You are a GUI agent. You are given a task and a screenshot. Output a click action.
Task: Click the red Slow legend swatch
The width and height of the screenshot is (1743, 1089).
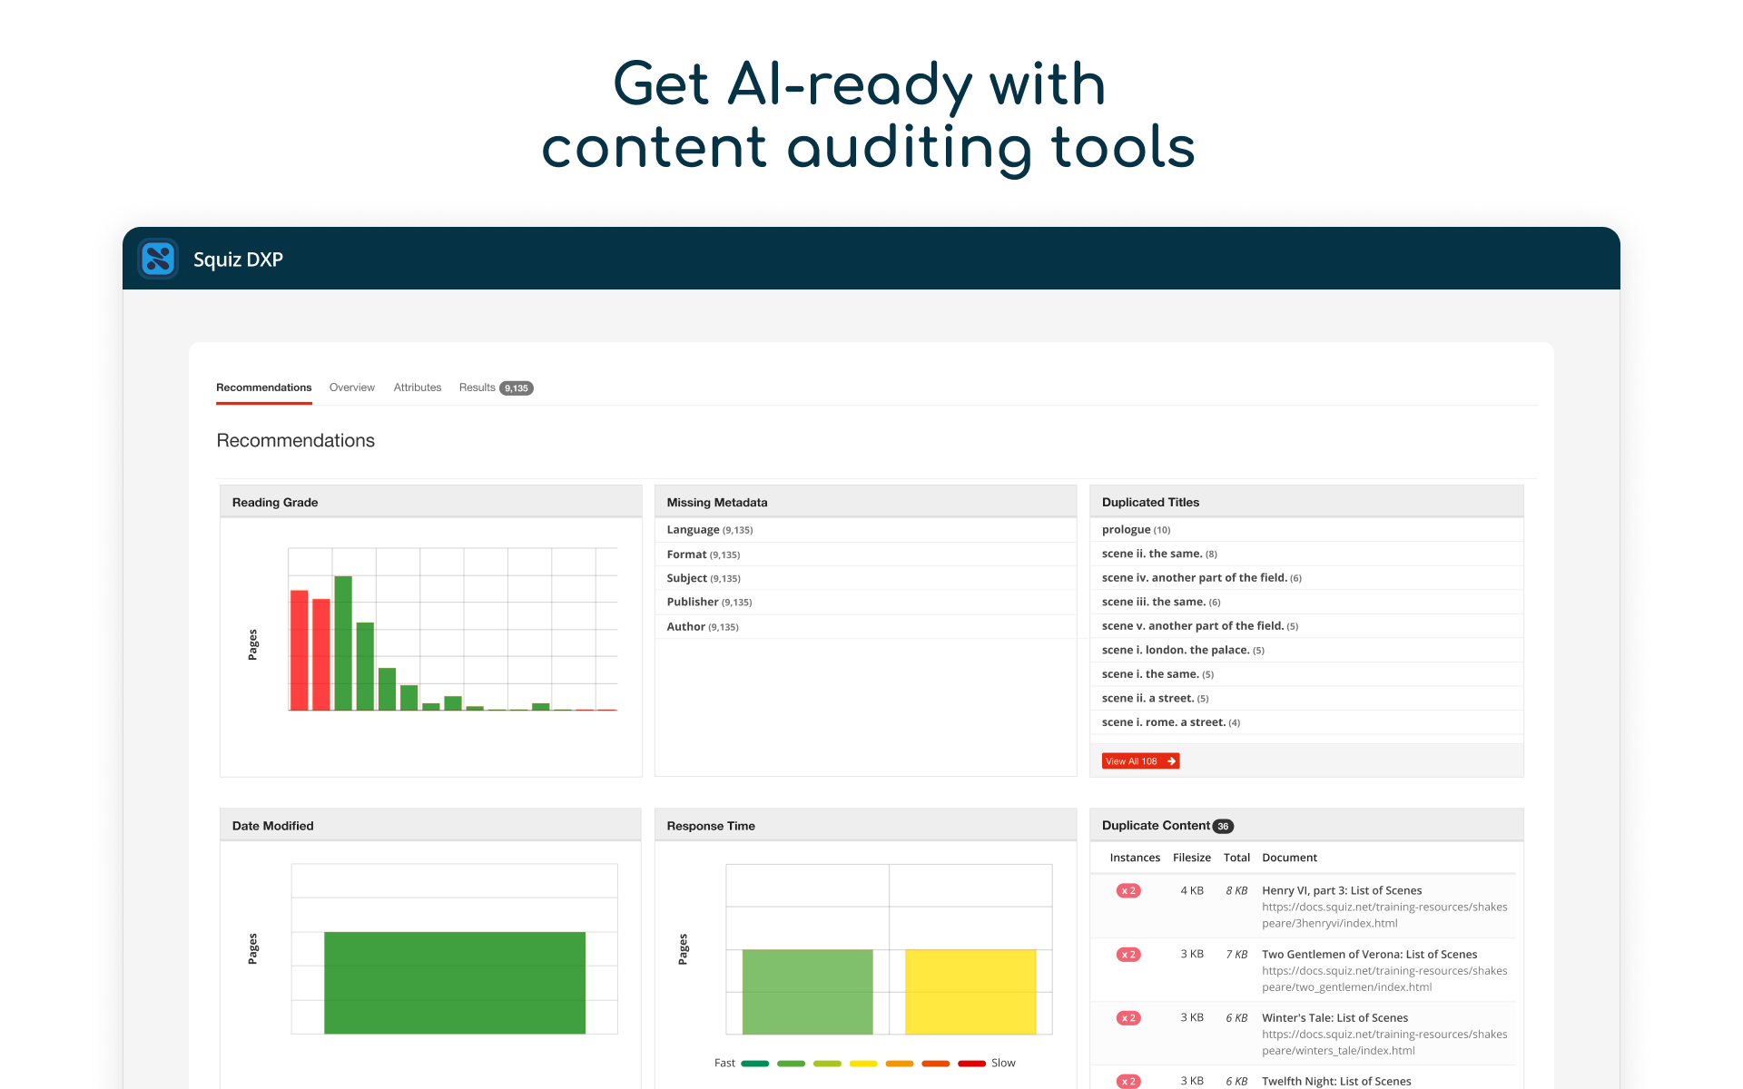click(971, 1064)
